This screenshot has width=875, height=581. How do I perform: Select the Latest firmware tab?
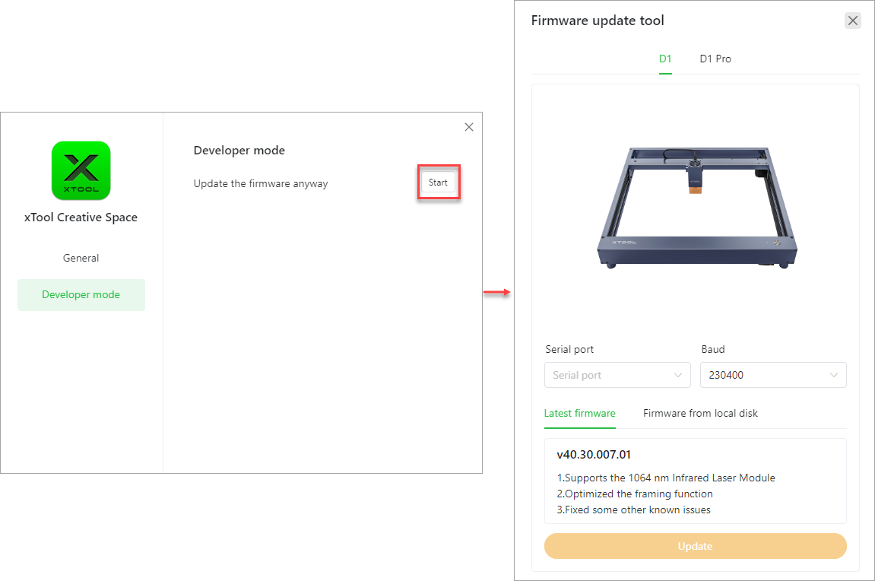[579, 413]
